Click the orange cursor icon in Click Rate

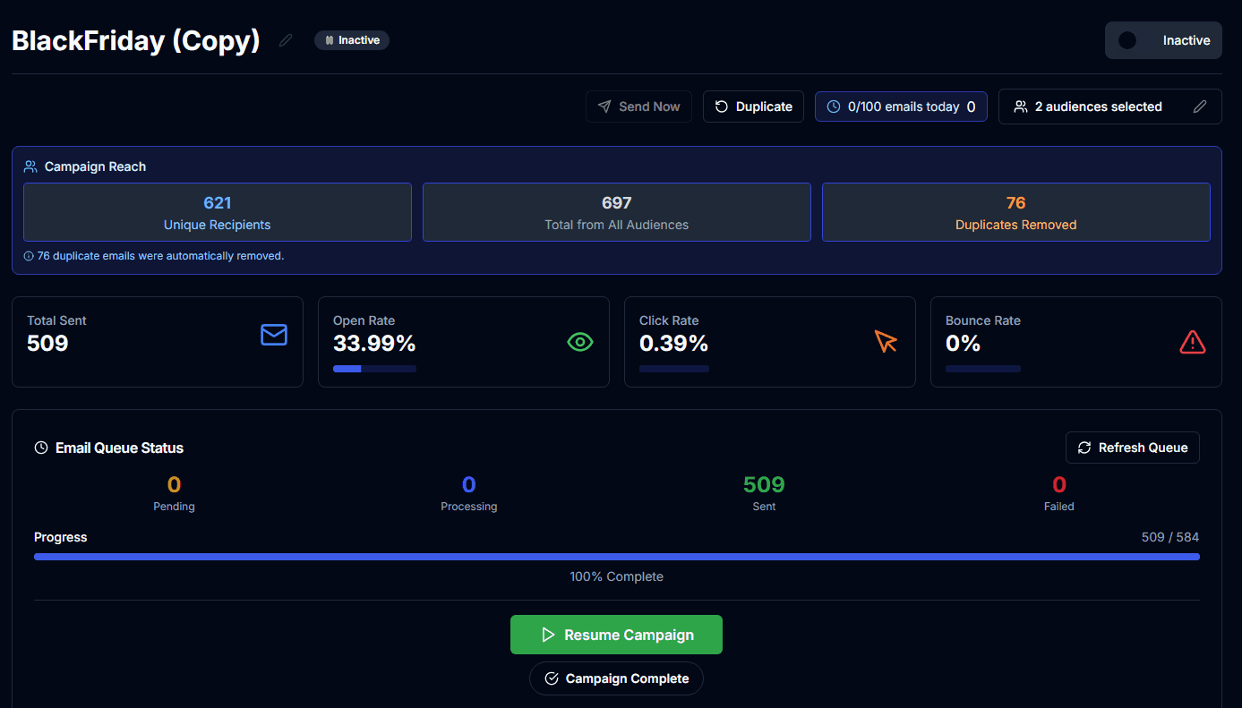click(886, 341)
